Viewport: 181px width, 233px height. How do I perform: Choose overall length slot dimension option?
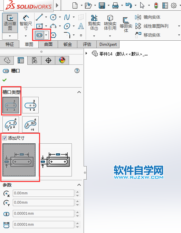pyautogui.click(x=56, y=160)
